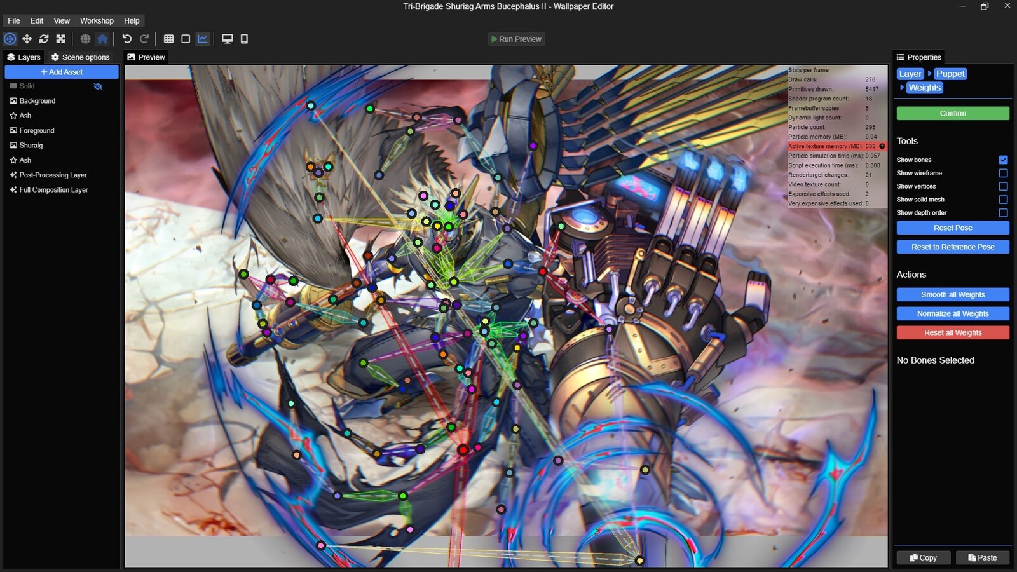The height and width of the screenshot is (572, 1017).
Task: Click the Background layer image icon
Action: pos(13,101)
